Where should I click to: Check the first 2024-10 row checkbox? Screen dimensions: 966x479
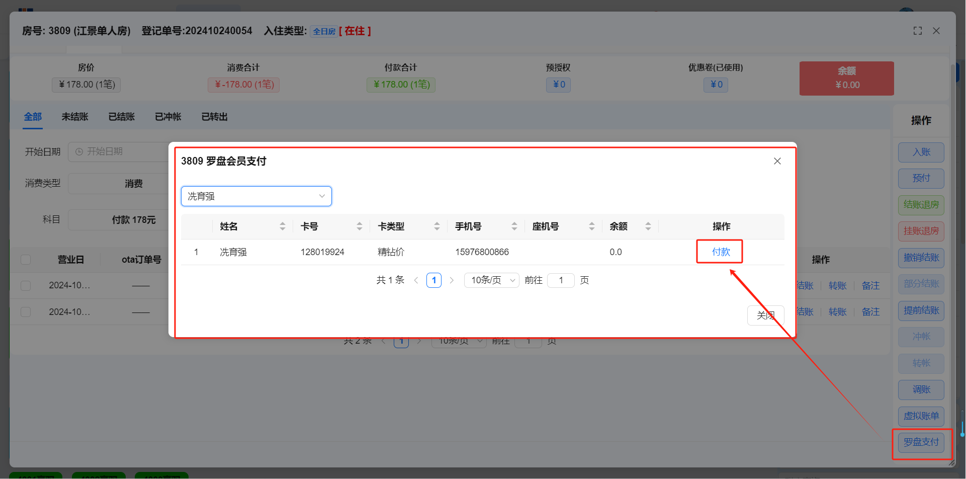(26, 285)
